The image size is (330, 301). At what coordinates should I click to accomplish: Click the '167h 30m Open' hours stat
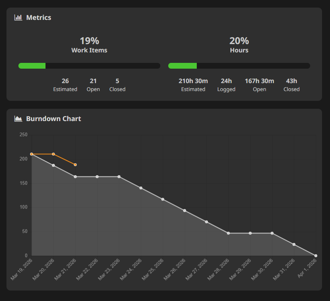(x=259, y=85)
